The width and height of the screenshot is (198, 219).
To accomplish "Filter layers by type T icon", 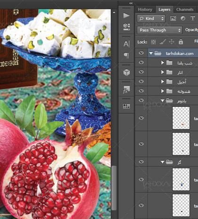I will (x=193, y=18).
